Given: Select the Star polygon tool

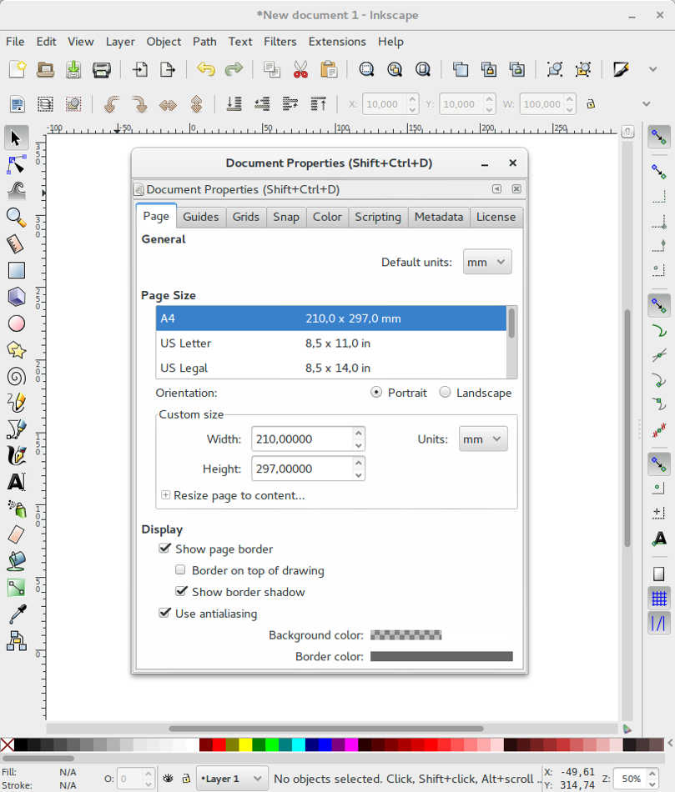Looking at the screenshot, I should [x=16, y=349].
